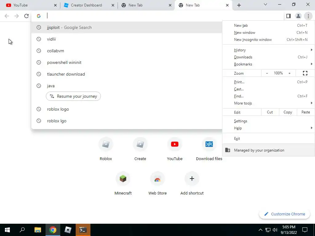Open the Minecraft shortcut tile

click(123, 183)
